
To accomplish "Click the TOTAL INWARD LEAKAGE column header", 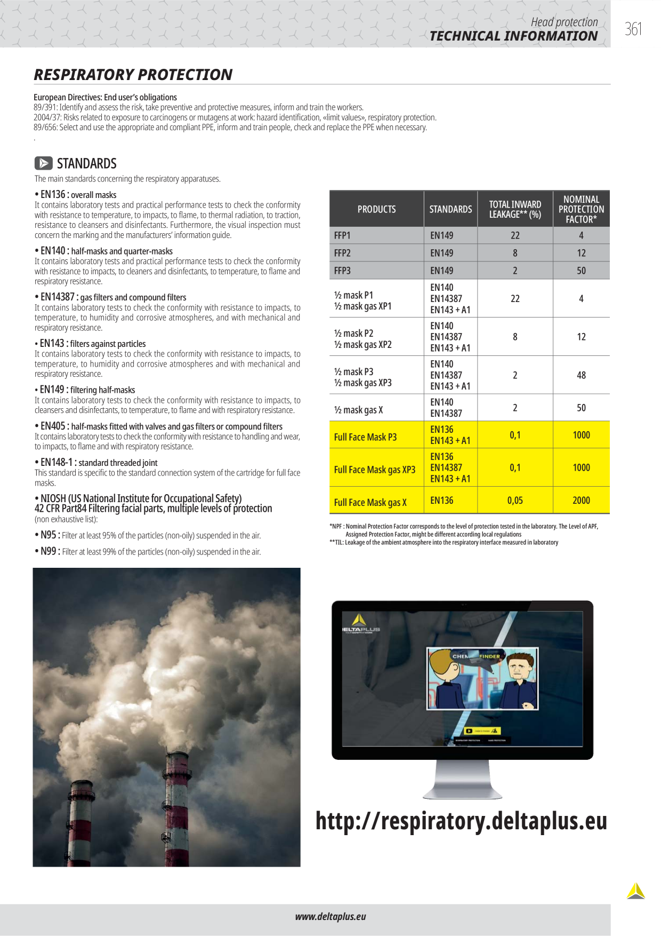I will coord(515,209).
